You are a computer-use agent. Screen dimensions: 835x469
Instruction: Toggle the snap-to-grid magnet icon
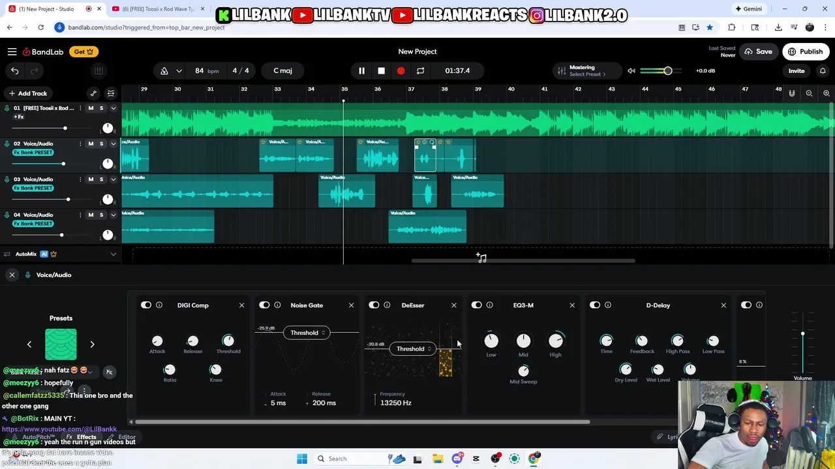(x=792, y=93)
